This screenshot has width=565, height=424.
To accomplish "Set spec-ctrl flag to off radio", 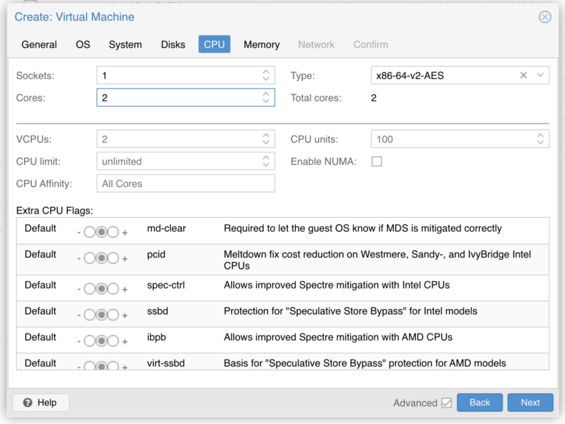I will coord(89,289).
